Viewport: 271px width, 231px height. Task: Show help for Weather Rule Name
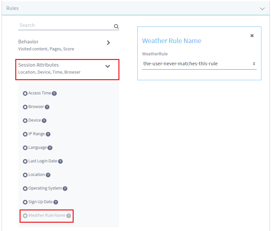tap(69, 216)
